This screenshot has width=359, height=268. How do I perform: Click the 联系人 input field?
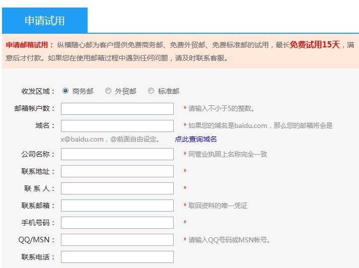[x=117, y=188]
